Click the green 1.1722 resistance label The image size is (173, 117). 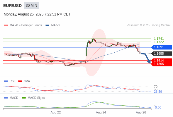159,42
